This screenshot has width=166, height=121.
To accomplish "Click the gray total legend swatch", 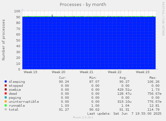I will [6, 109].
